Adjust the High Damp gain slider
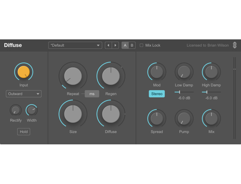This screenshot has width=241, height=184. [x=211, y=92]
